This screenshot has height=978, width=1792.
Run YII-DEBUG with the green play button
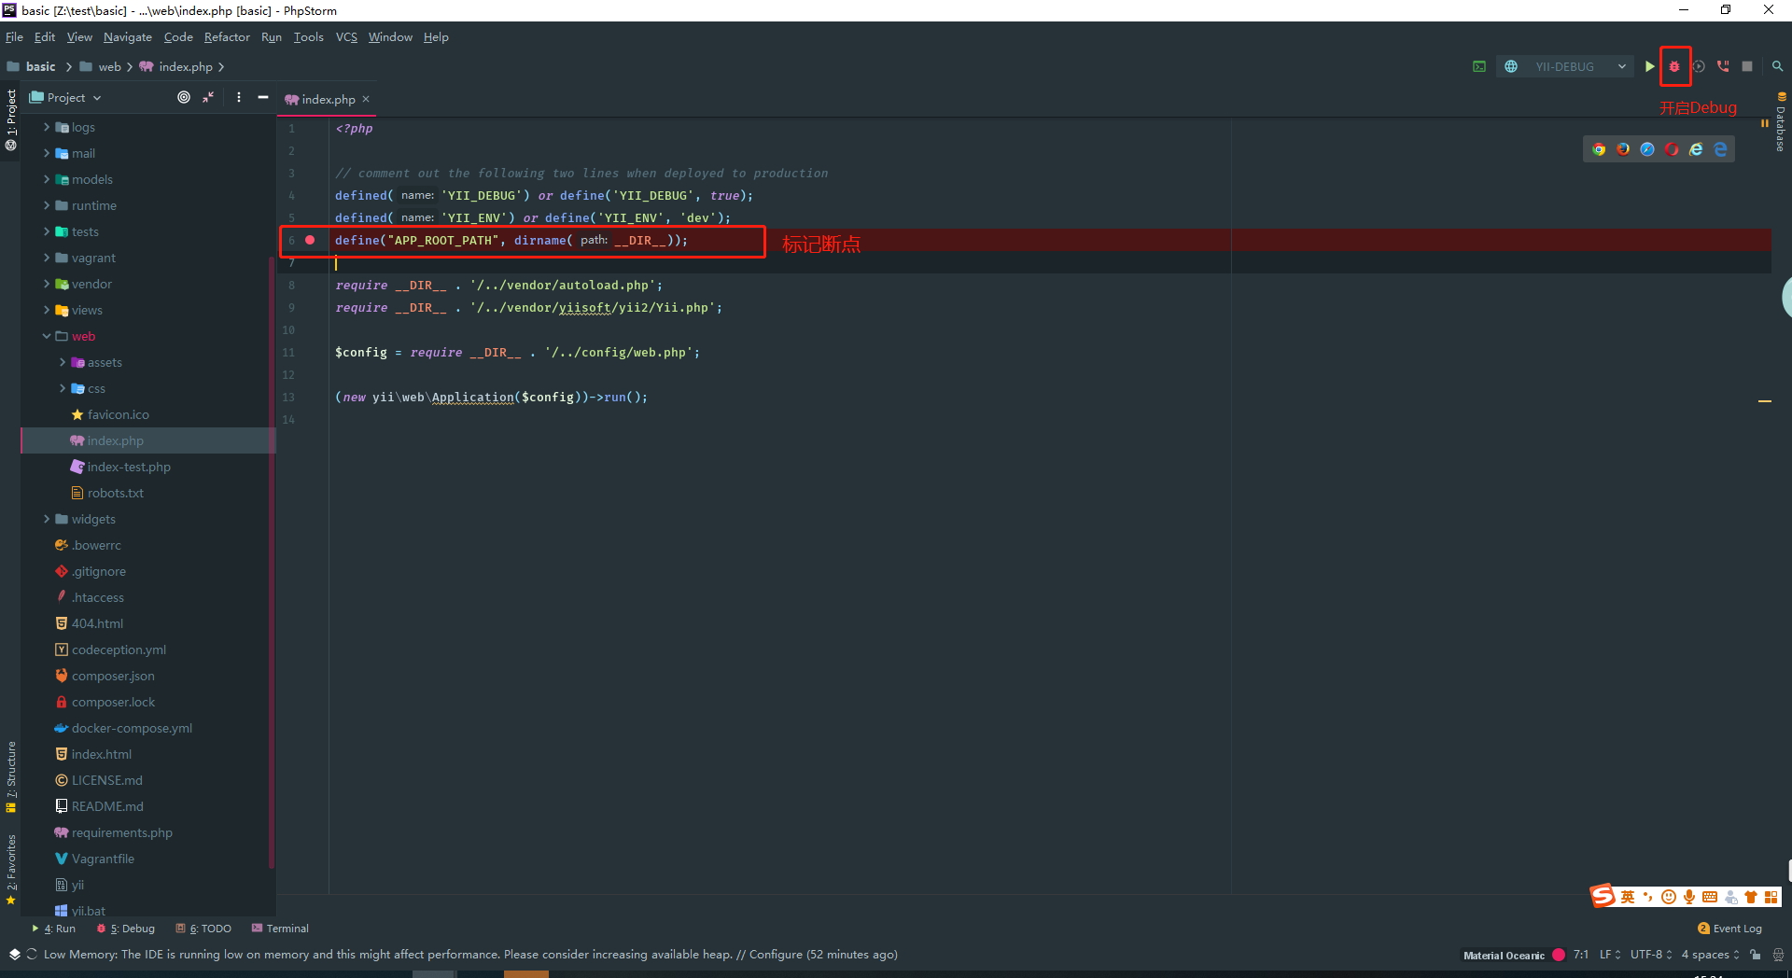click(1649, 66)
